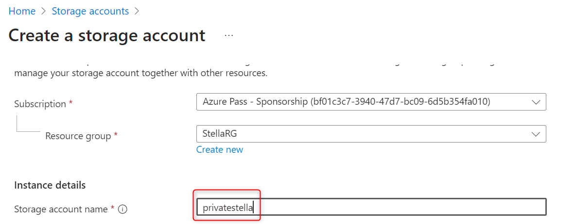Click the Storage account name info icon
Image resolution: width=575 pixels, height=224 pixels.
point(122,209)
